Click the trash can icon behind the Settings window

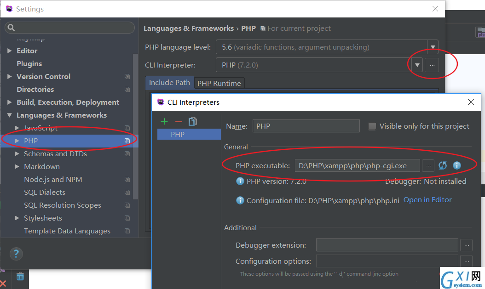pos(20,276)
